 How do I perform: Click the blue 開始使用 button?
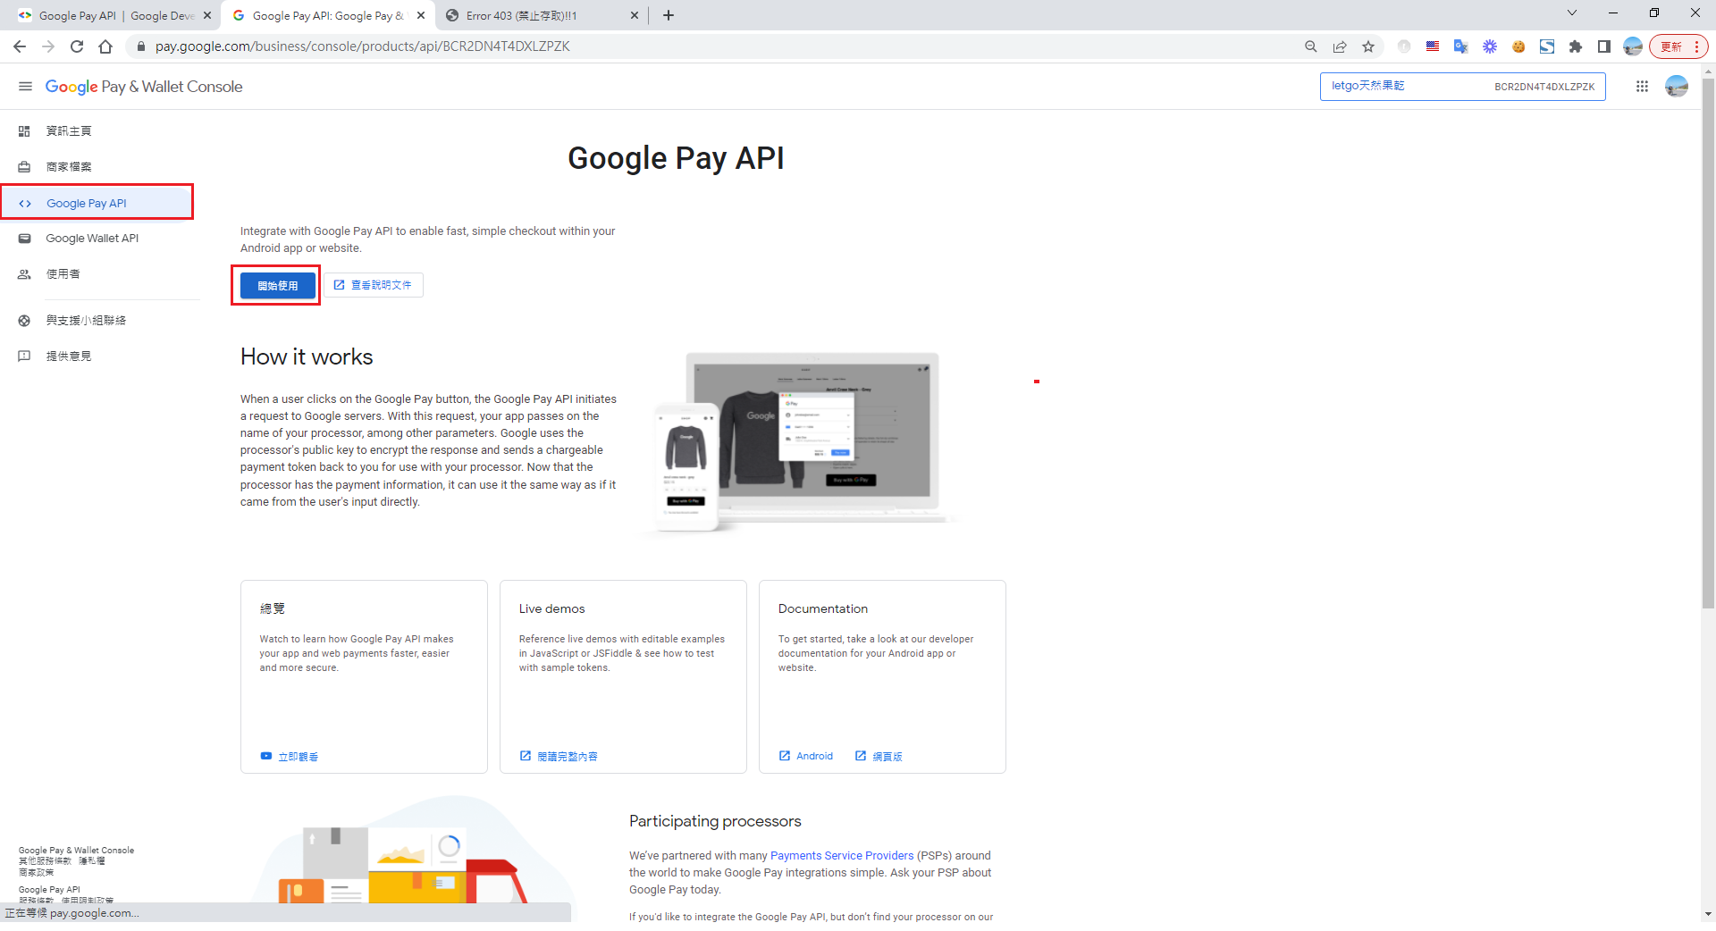pyautogui.click(x=277, y=286)
